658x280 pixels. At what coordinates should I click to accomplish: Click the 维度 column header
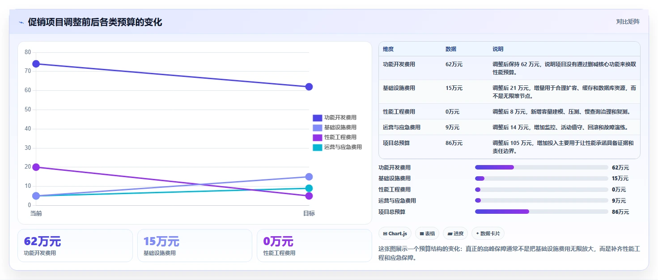pos(388,49)
